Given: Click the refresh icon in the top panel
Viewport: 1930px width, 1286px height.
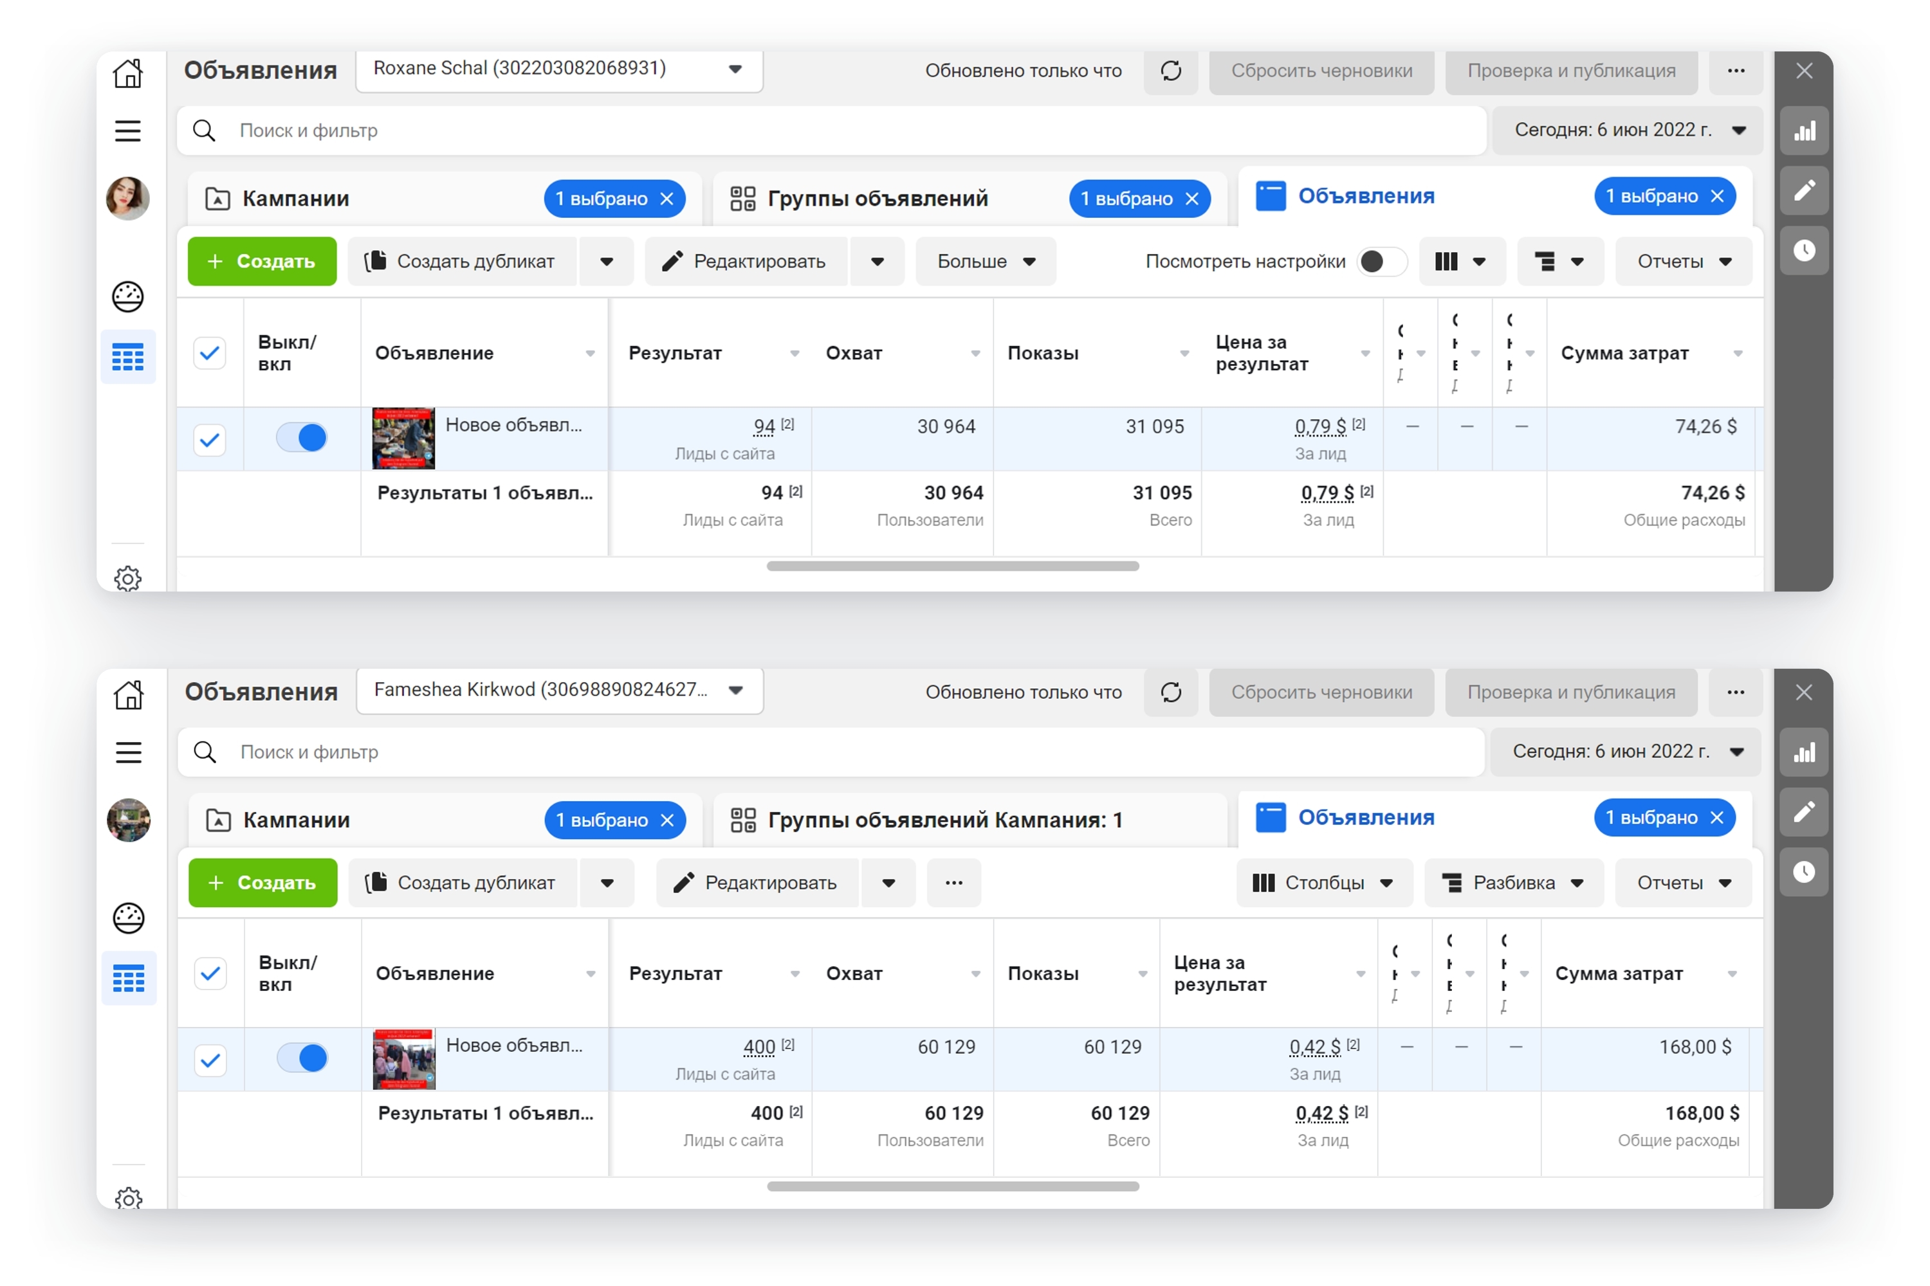Looking at the screenshot, I should (1171, 71).
